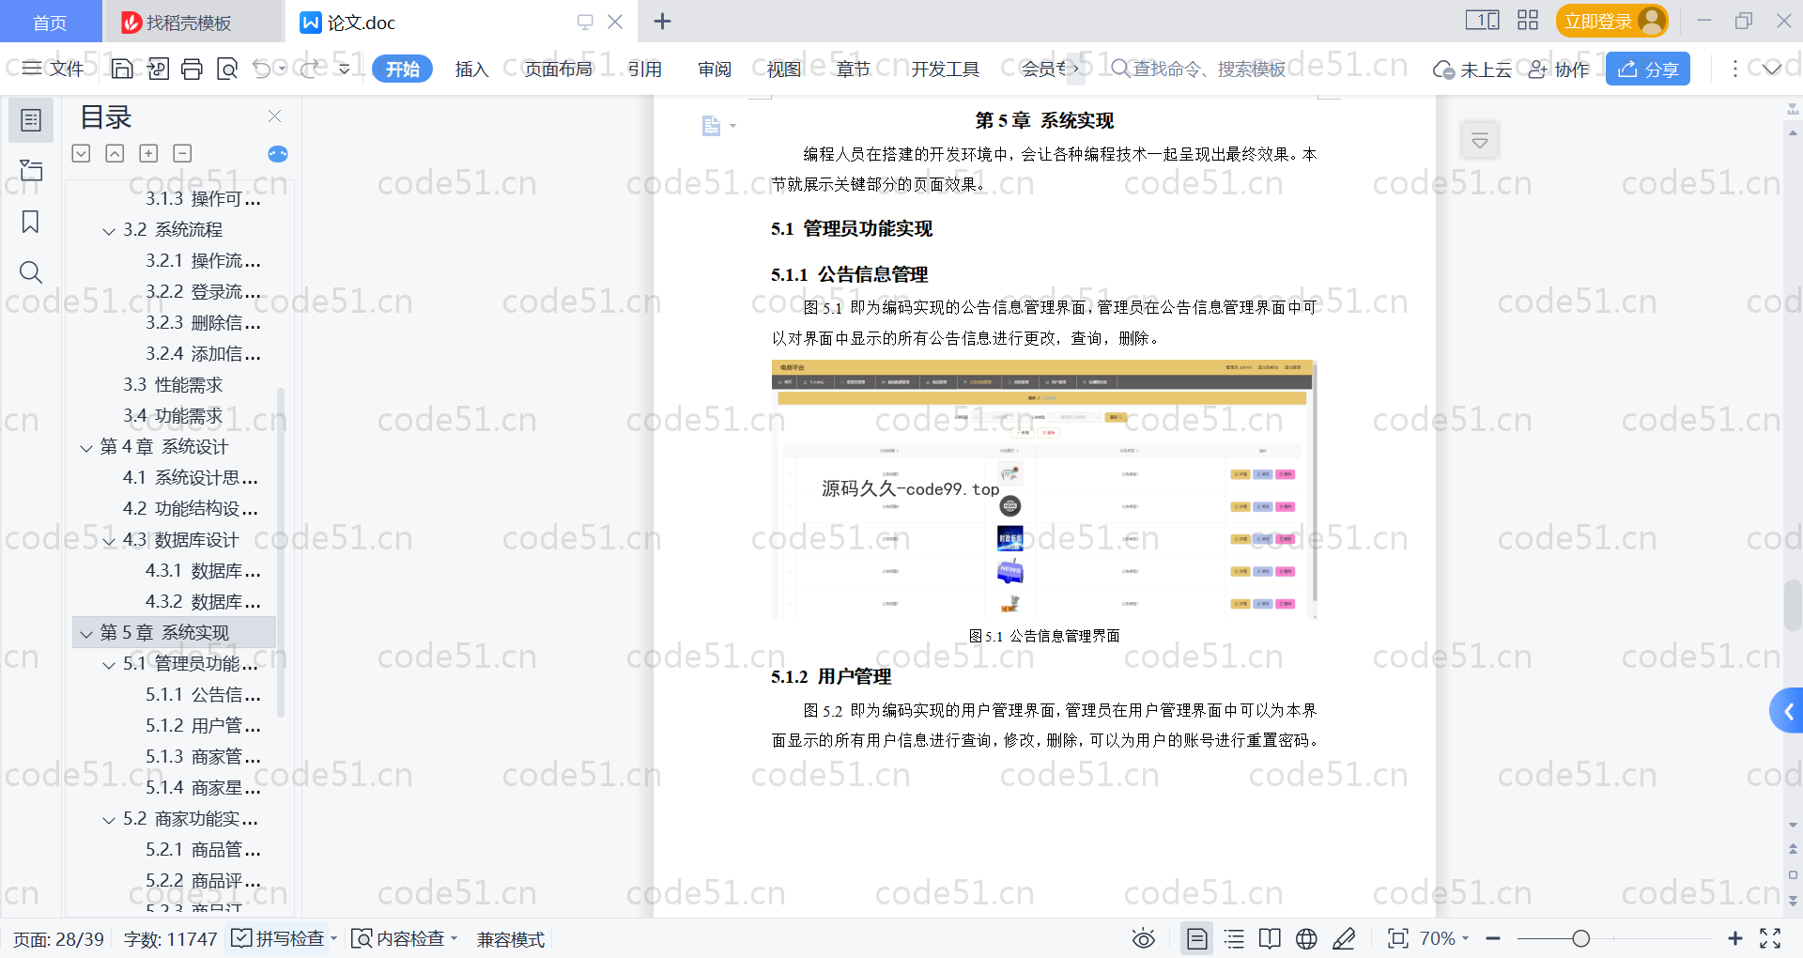The width and height of the screenshot is (1803, 958).
Task: Enter full screen via status bar icon
Action: (1770, 938)
